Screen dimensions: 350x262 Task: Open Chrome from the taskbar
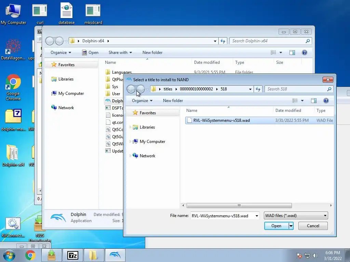pos(30,255)
